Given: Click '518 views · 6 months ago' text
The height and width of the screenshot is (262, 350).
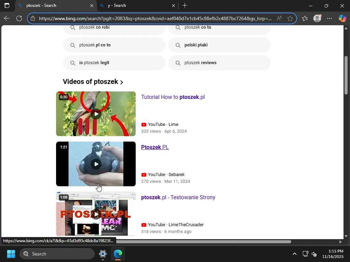Looking at the screenshot, I should [166, 232].
